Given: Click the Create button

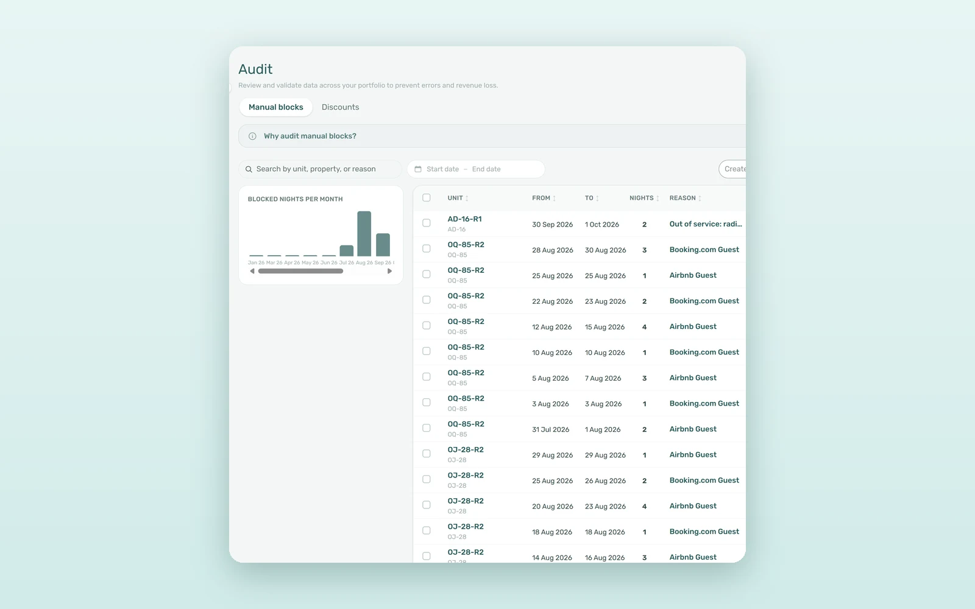Looking at the screenshot, I should tap(732, 169).
